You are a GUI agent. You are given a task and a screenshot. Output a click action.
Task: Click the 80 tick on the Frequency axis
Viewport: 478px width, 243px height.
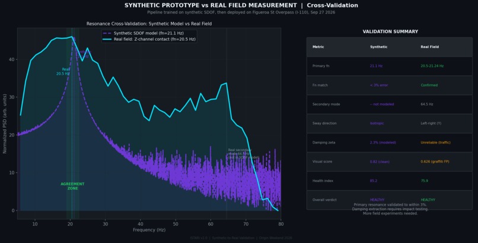tap(281, 224)
